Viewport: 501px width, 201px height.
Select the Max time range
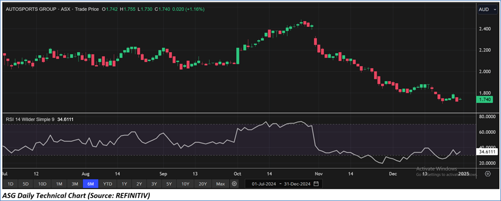click(221, 184)
